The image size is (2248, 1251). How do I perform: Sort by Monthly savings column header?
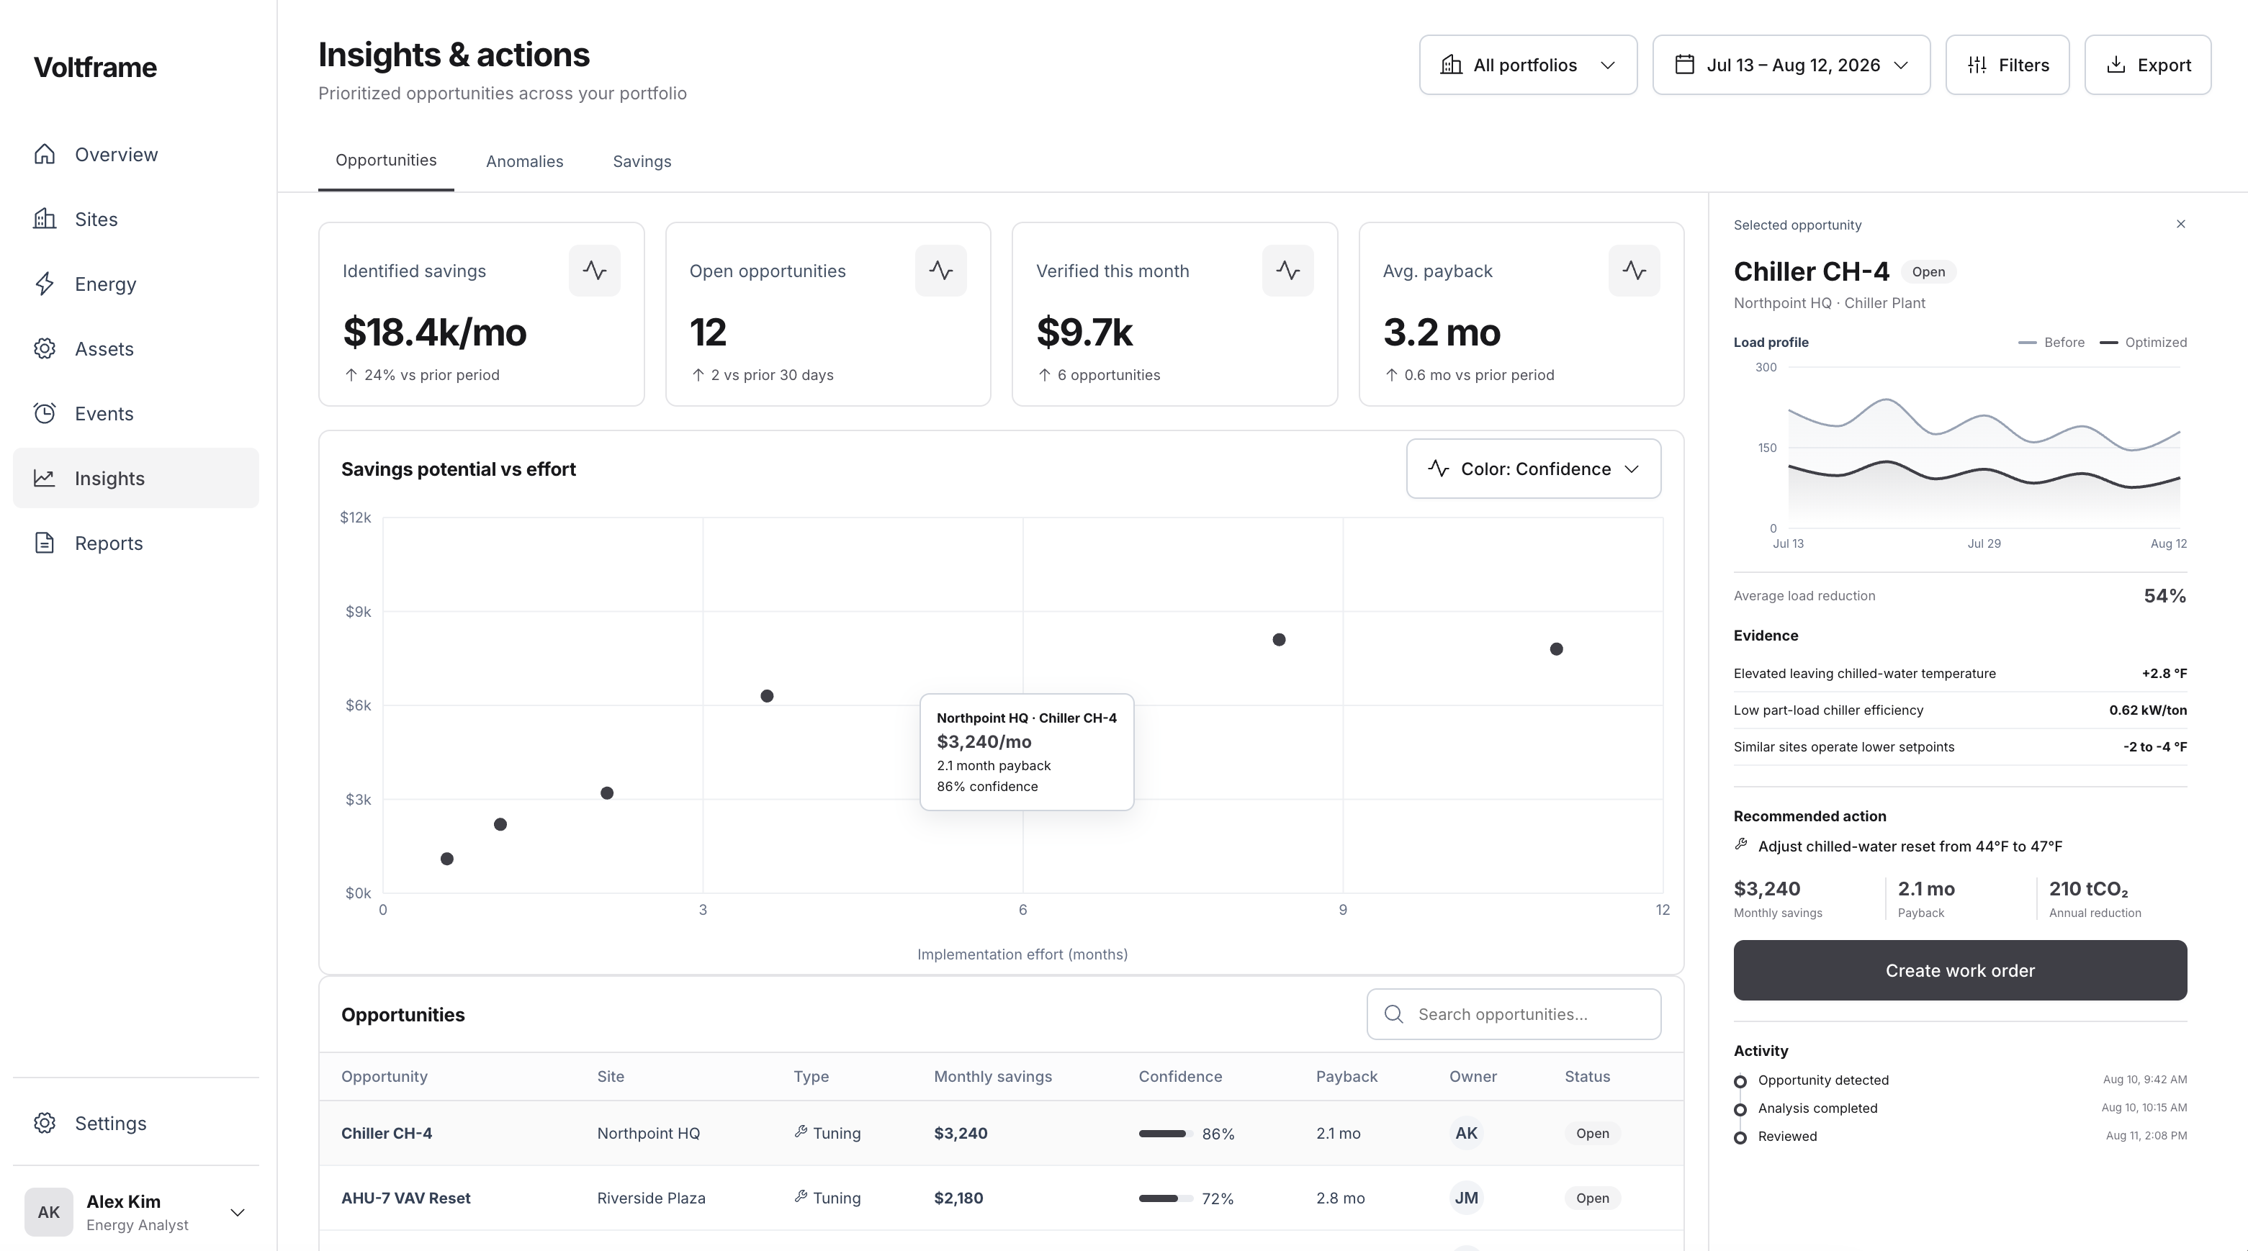pos(992,1075)
